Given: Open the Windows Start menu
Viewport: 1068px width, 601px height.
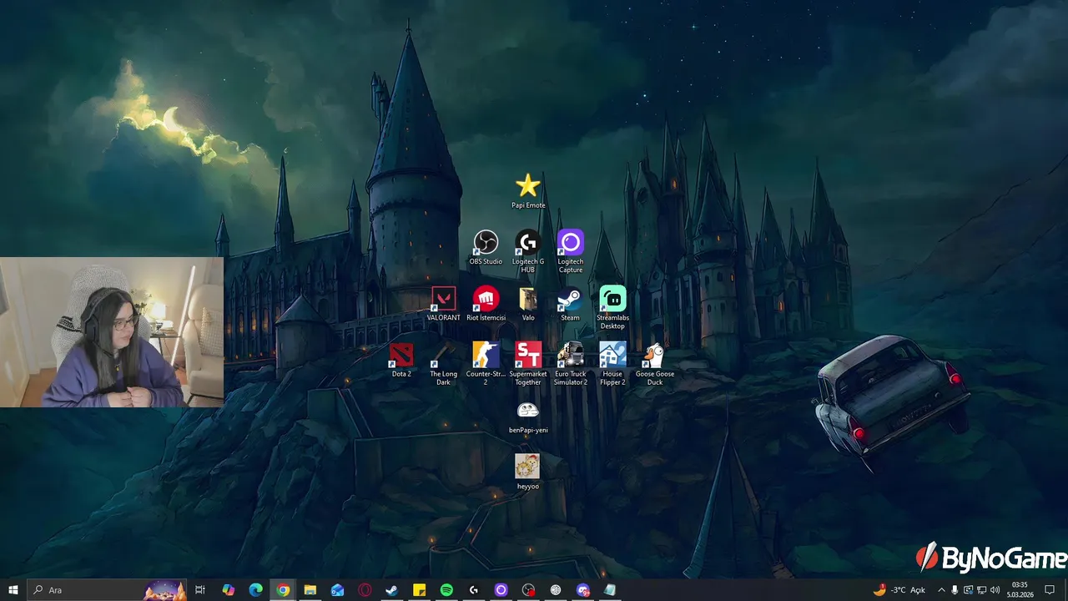Looking at the screenshot, I should click(13, 589).
